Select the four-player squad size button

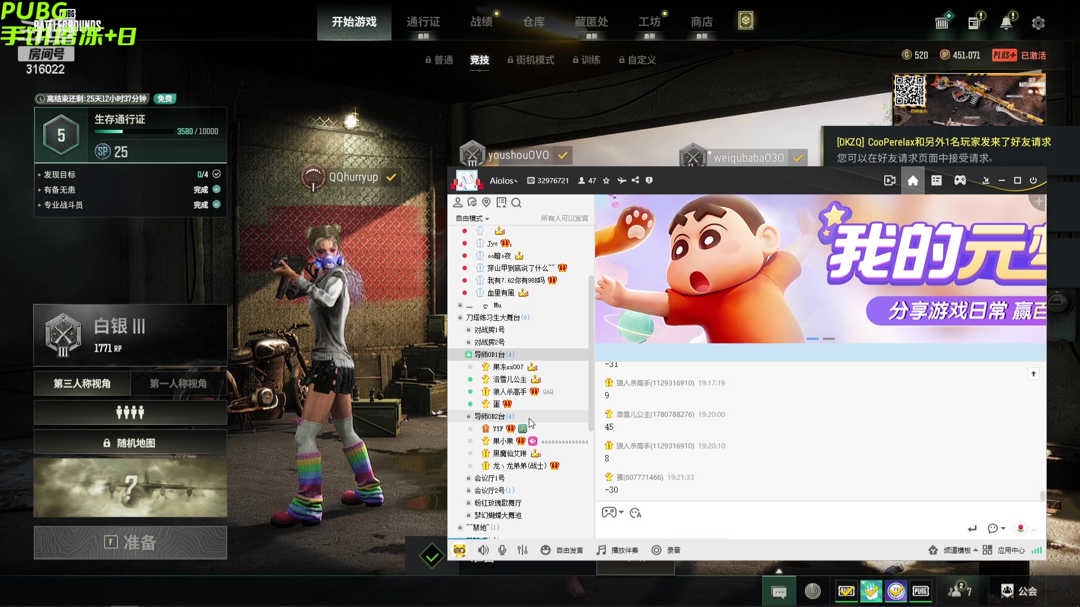tap(130, 413)
